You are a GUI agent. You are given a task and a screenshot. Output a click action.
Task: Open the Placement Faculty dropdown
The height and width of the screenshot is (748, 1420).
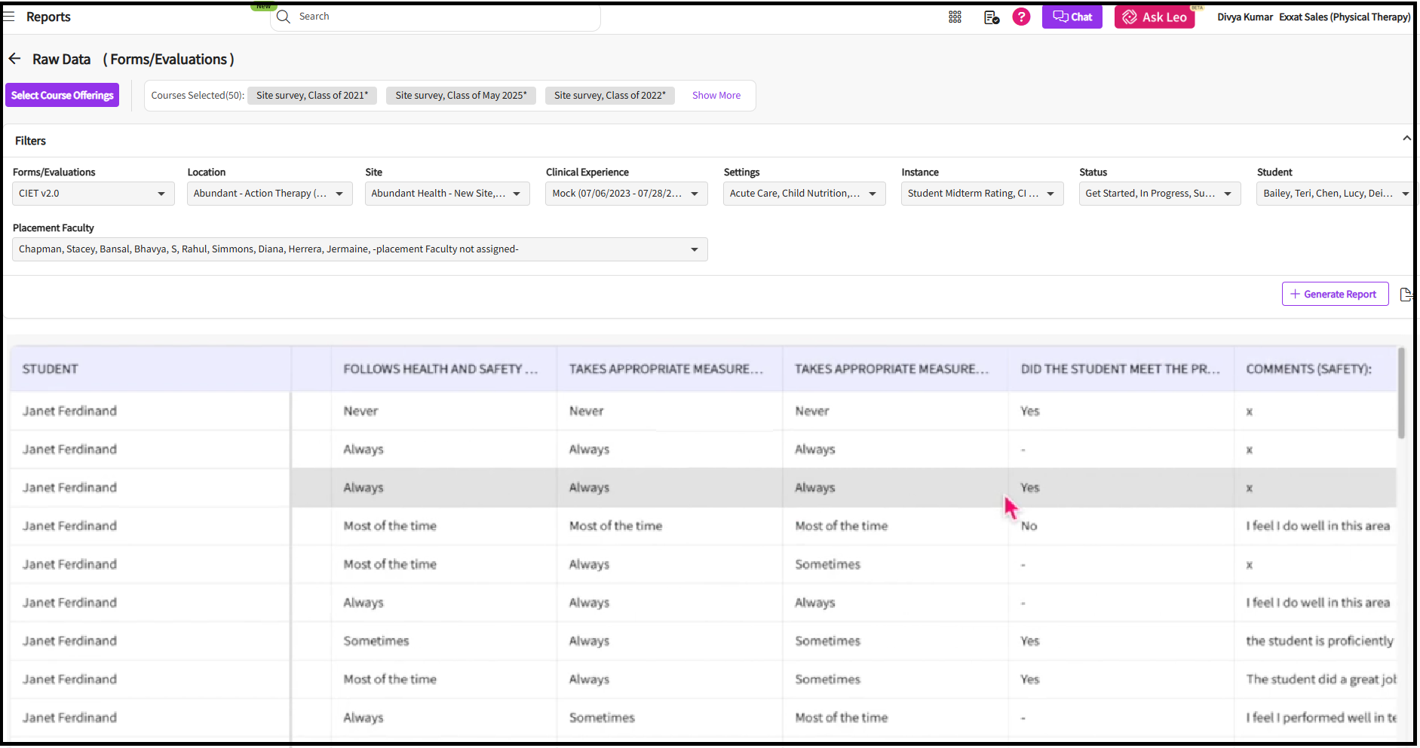tap(360, 249)
